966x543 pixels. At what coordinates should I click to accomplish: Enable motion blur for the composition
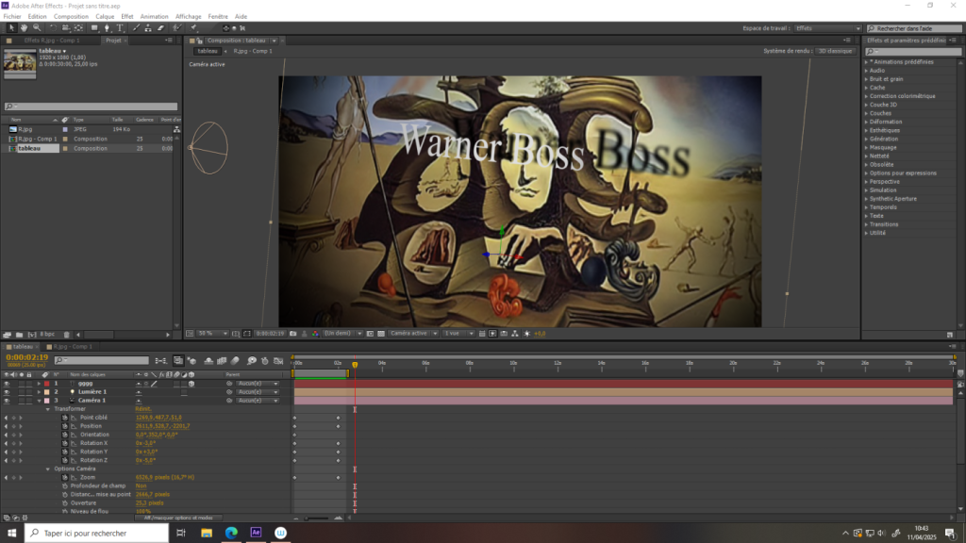(x=234, y=361)
